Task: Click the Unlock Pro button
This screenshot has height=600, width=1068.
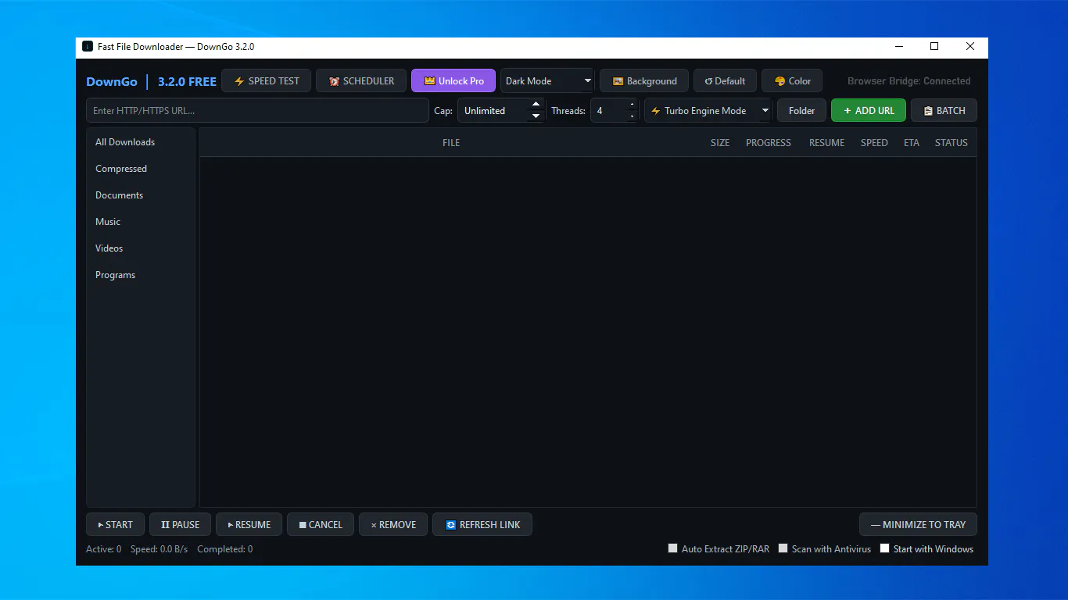Action: point(453,81)
